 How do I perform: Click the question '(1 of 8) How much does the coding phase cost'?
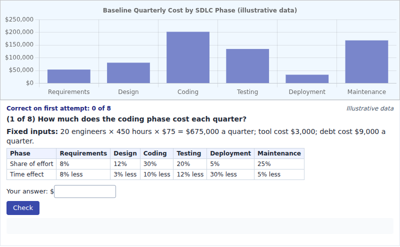pos(126,119)
